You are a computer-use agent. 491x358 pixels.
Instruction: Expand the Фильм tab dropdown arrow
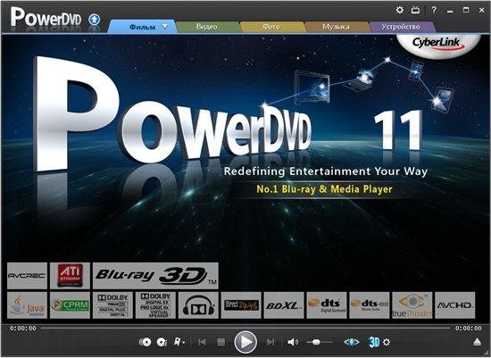[x=165, y=26]
